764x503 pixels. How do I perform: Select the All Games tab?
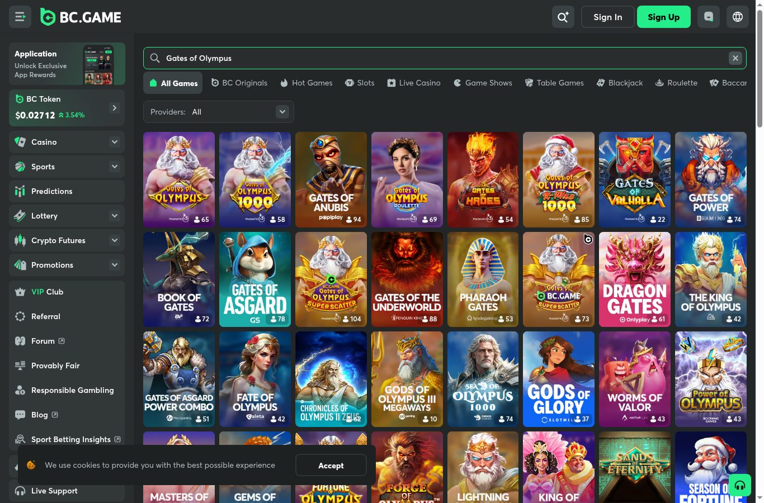coord(174,83)
